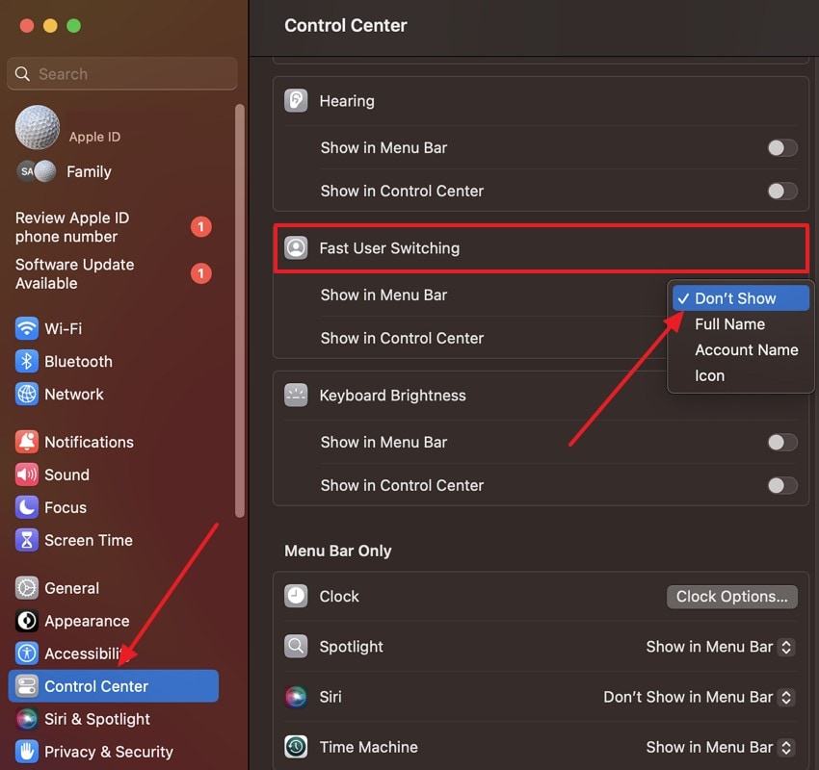Select Icon menu option
819x770 pixels.
pos(741,375)
